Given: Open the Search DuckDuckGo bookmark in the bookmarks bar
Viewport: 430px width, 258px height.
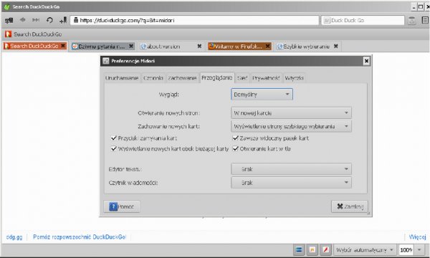Looking at the screenshot, I should [34, 34].
